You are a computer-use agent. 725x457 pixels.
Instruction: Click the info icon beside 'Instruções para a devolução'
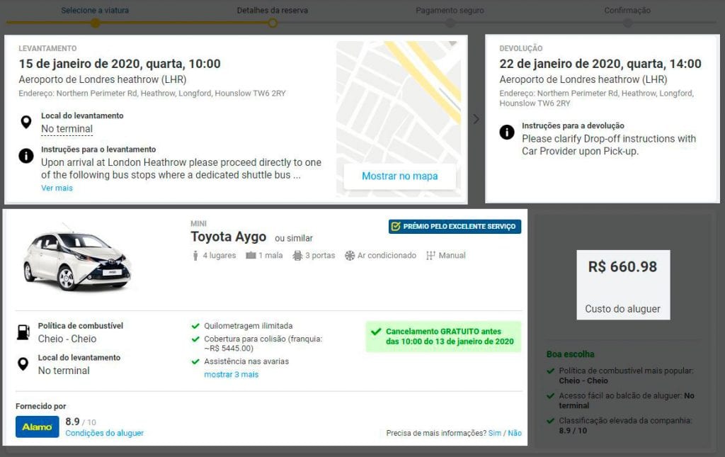(507, 132)
